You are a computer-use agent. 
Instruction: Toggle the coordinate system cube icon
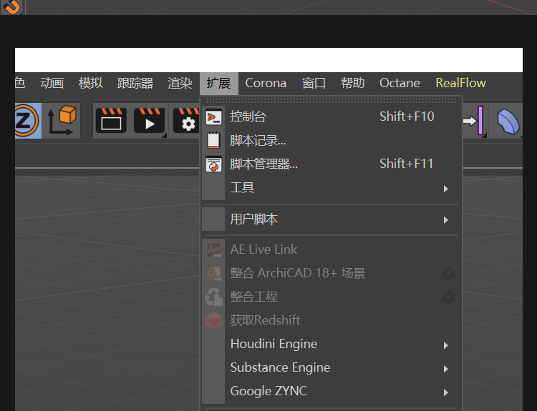tap(62, 120)
